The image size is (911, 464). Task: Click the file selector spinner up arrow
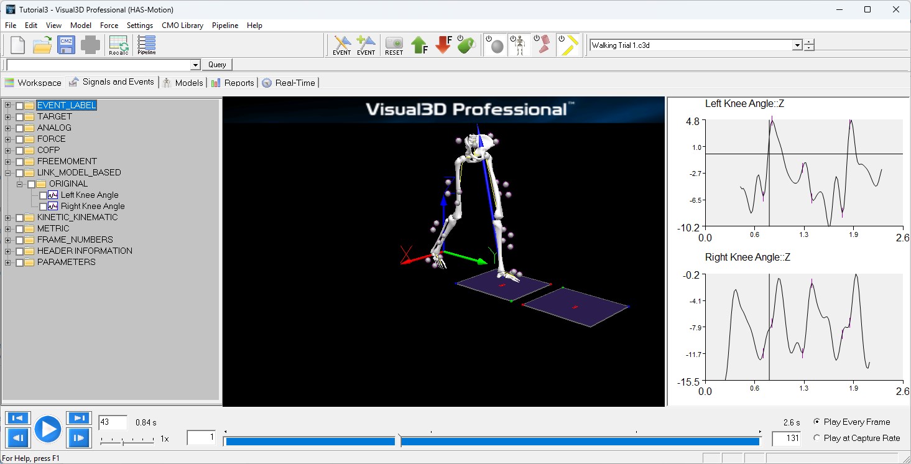[809, 42]
